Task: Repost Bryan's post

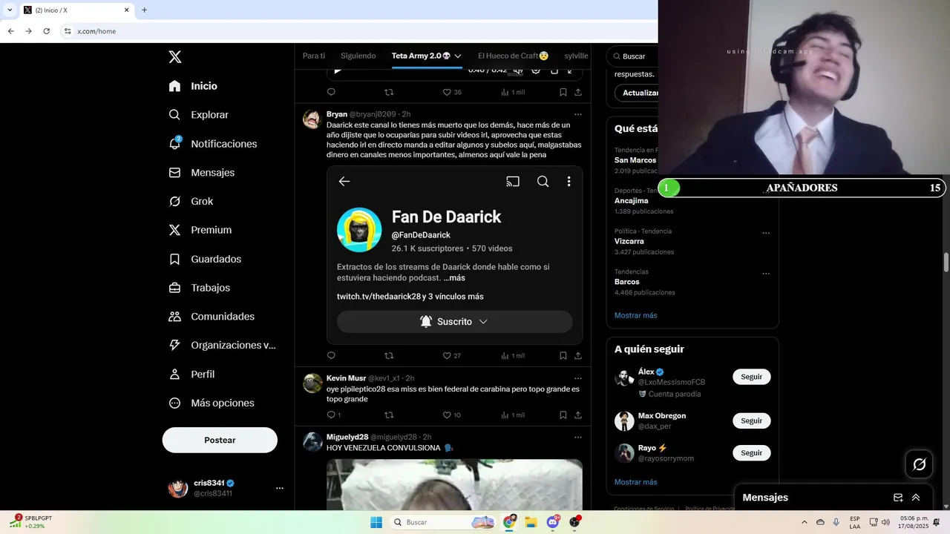Action: (389, 356)
